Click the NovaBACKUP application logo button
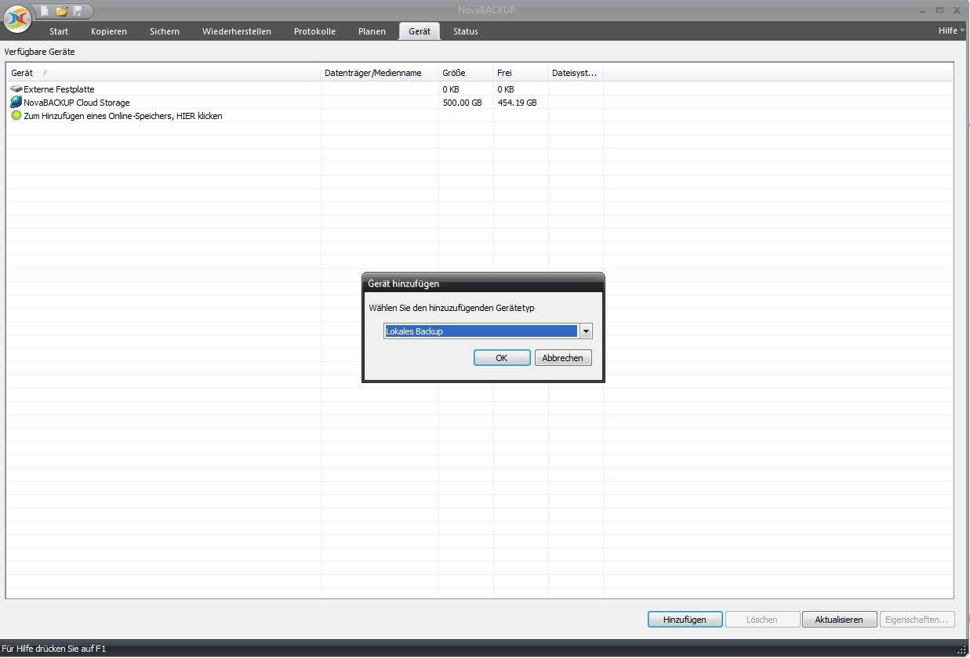Screen dimensions: 970x658 (17, 19)
